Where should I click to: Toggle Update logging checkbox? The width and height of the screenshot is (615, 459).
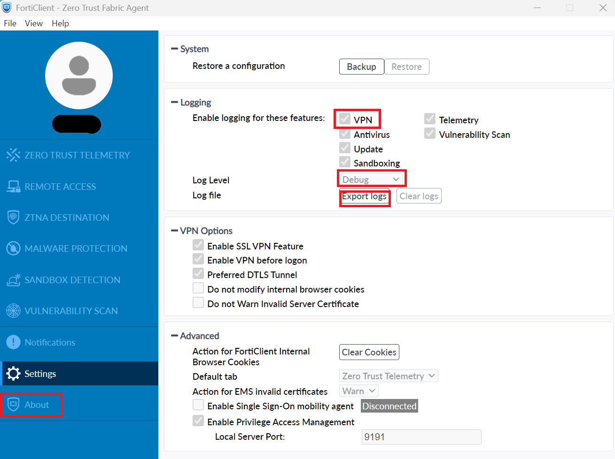coord(345,148)
